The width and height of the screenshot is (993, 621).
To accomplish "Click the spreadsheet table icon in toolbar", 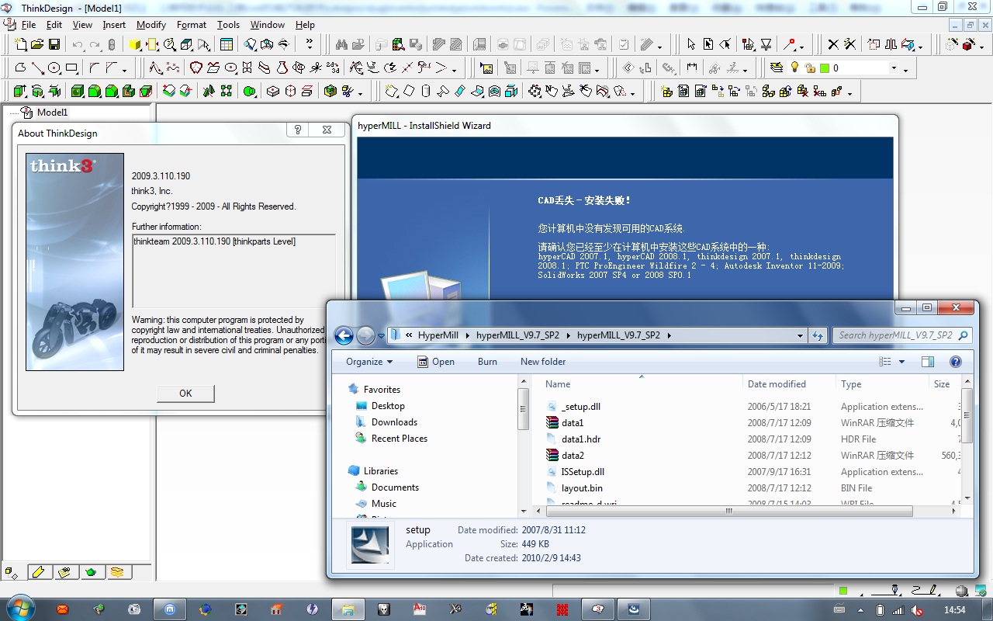I will pos(227,44).
